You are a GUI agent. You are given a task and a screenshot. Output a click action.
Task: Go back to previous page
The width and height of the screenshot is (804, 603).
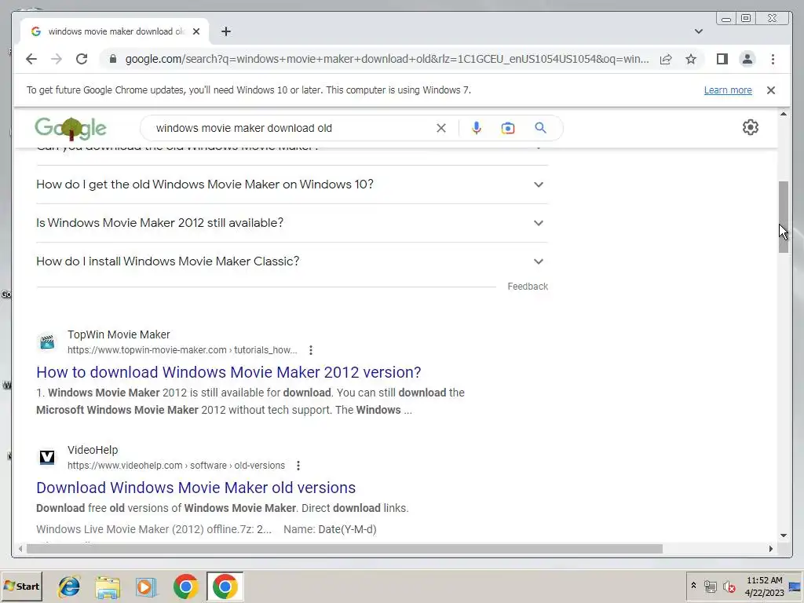pyautogui.click(x=31, y=59)
